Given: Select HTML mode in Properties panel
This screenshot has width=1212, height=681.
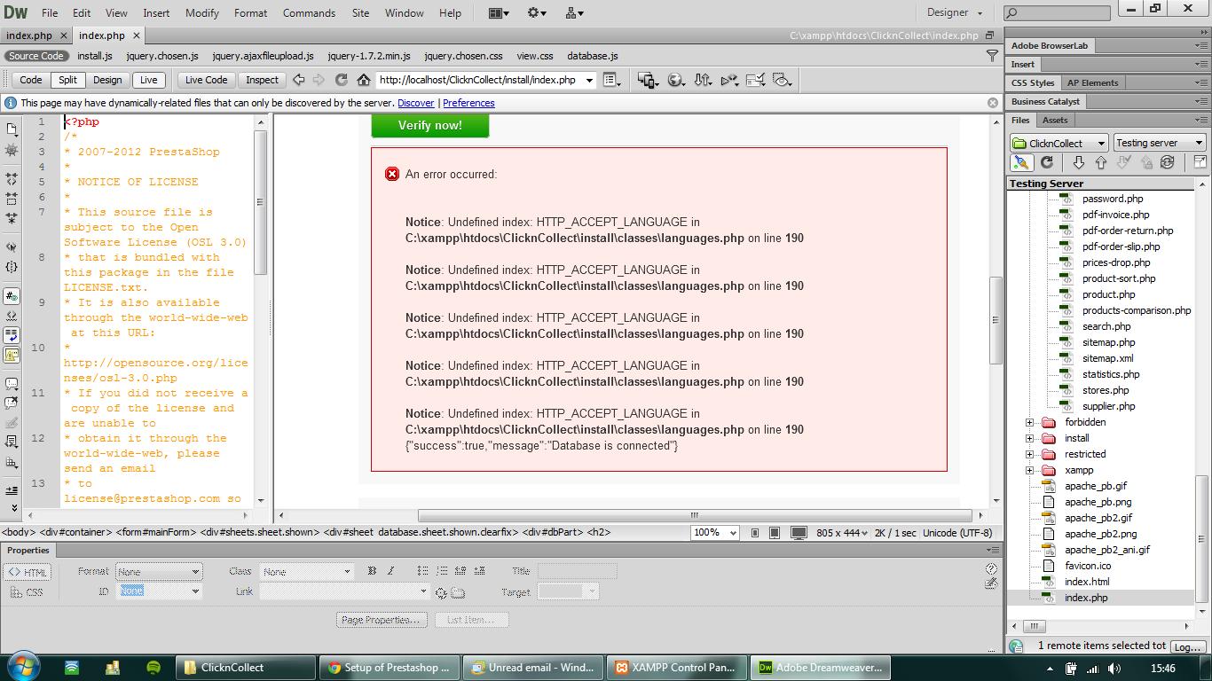Looking at the screenshot, I should tap(28, 572).
